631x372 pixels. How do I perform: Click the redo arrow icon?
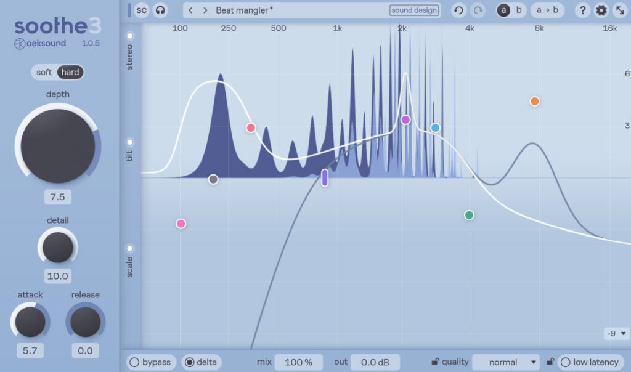(478, 10)
